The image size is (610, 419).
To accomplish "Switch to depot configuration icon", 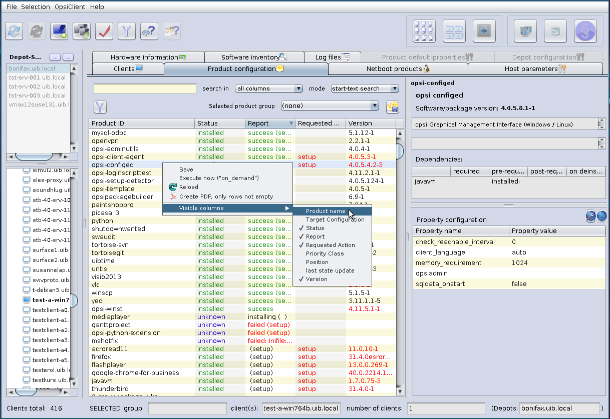I will [454, 31].
